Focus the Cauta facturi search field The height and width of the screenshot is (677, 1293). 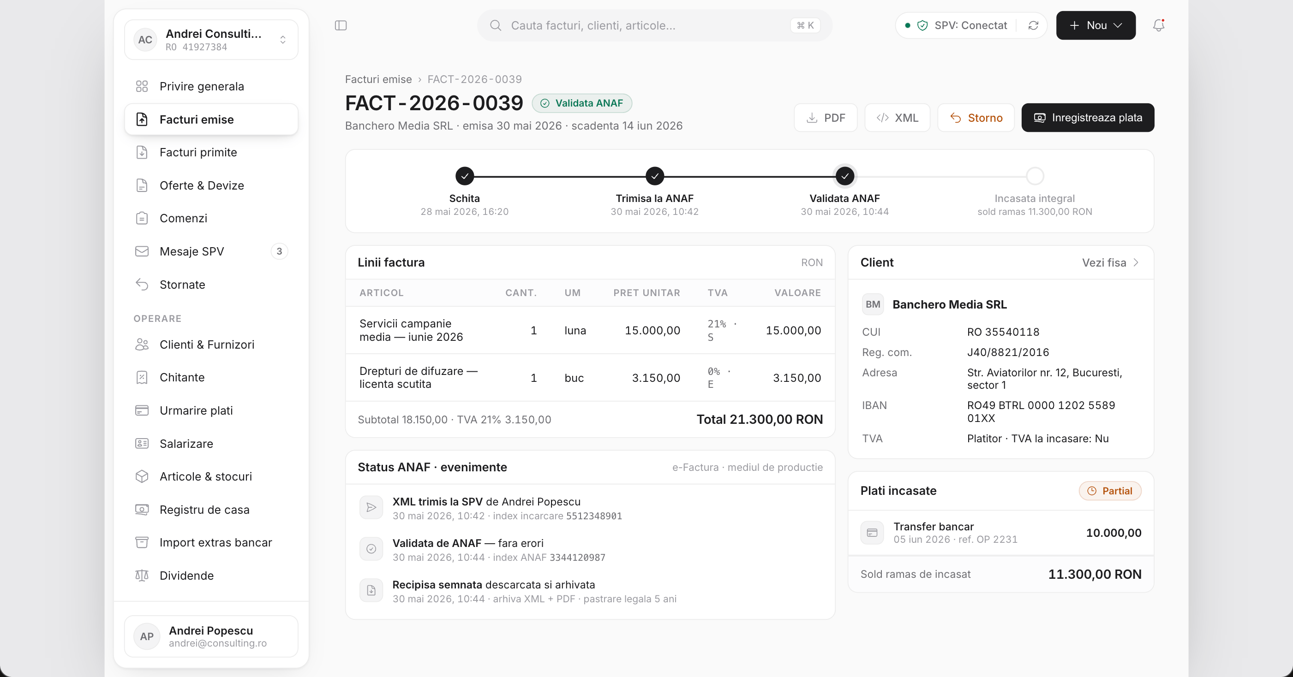click(x=654, y=25)
